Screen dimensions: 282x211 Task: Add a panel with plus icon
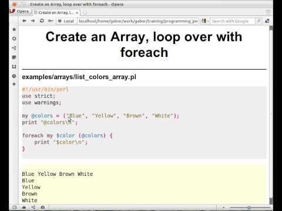coord(14,84)
